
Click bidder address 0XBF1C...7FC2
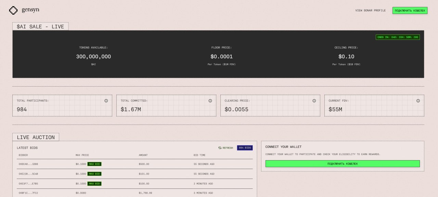click(28, 193)
